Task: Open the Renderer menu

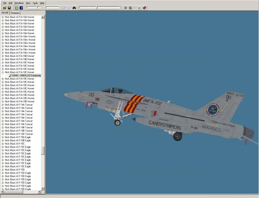Action: pos(19,3)
